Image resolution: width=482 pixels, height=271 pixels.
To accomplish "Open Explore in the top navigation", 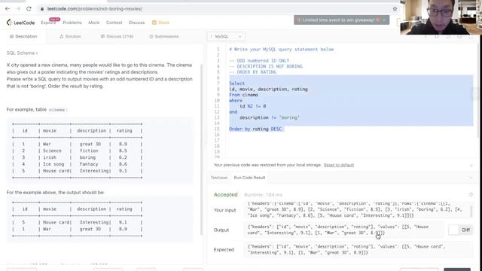I will click(48, 23).
